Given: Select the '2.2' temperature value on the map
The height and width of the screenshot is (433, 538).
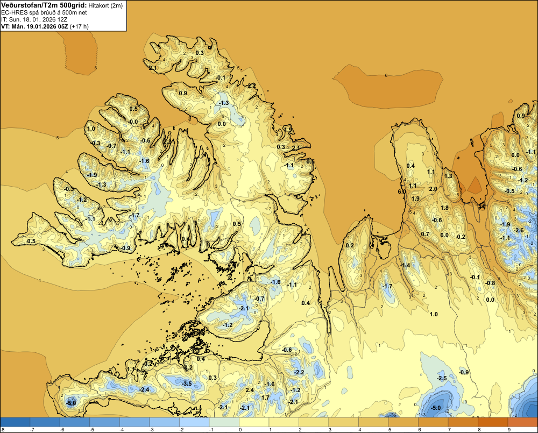Looking at the screenshot, I should [x=252, y=86].
